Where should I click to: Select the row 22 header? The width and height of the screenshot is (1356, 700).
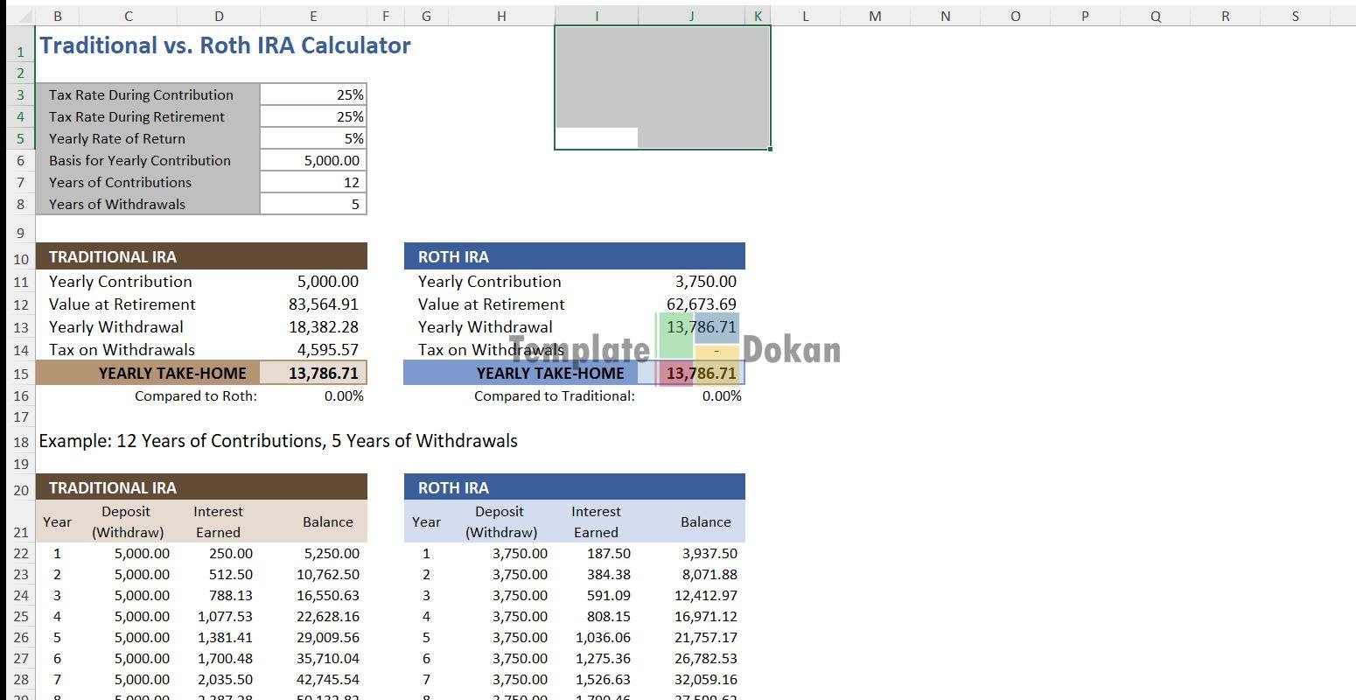pos(21,554)
